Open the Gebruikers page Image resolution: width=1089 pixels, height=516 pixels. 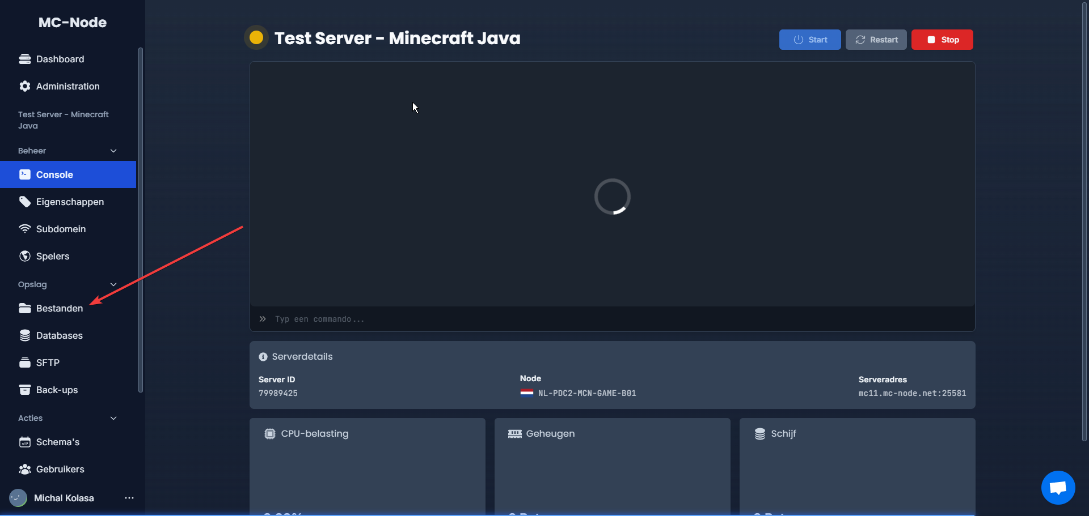68,469
